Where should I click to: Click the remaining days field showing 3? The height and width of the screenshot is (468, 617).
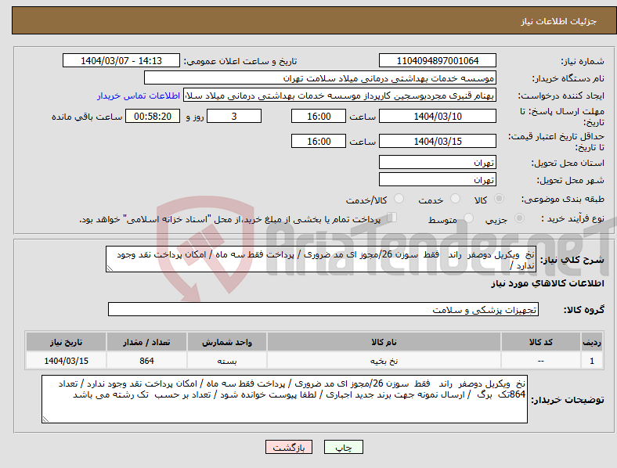click(234, 116)
